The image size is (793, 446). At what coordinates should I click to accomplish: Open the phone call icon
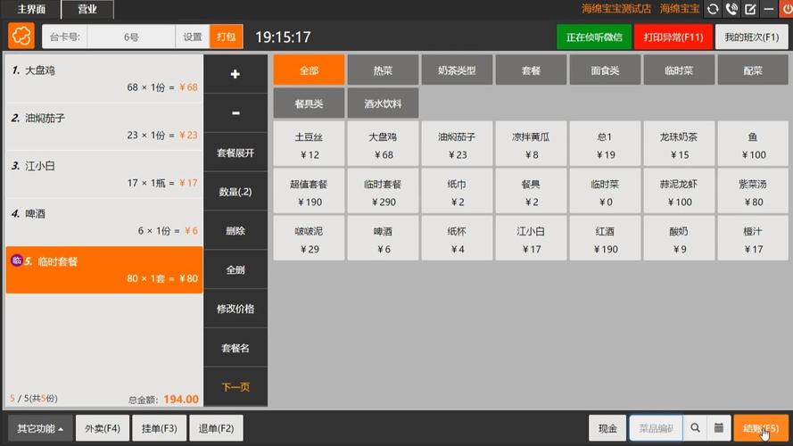point(731,9)
